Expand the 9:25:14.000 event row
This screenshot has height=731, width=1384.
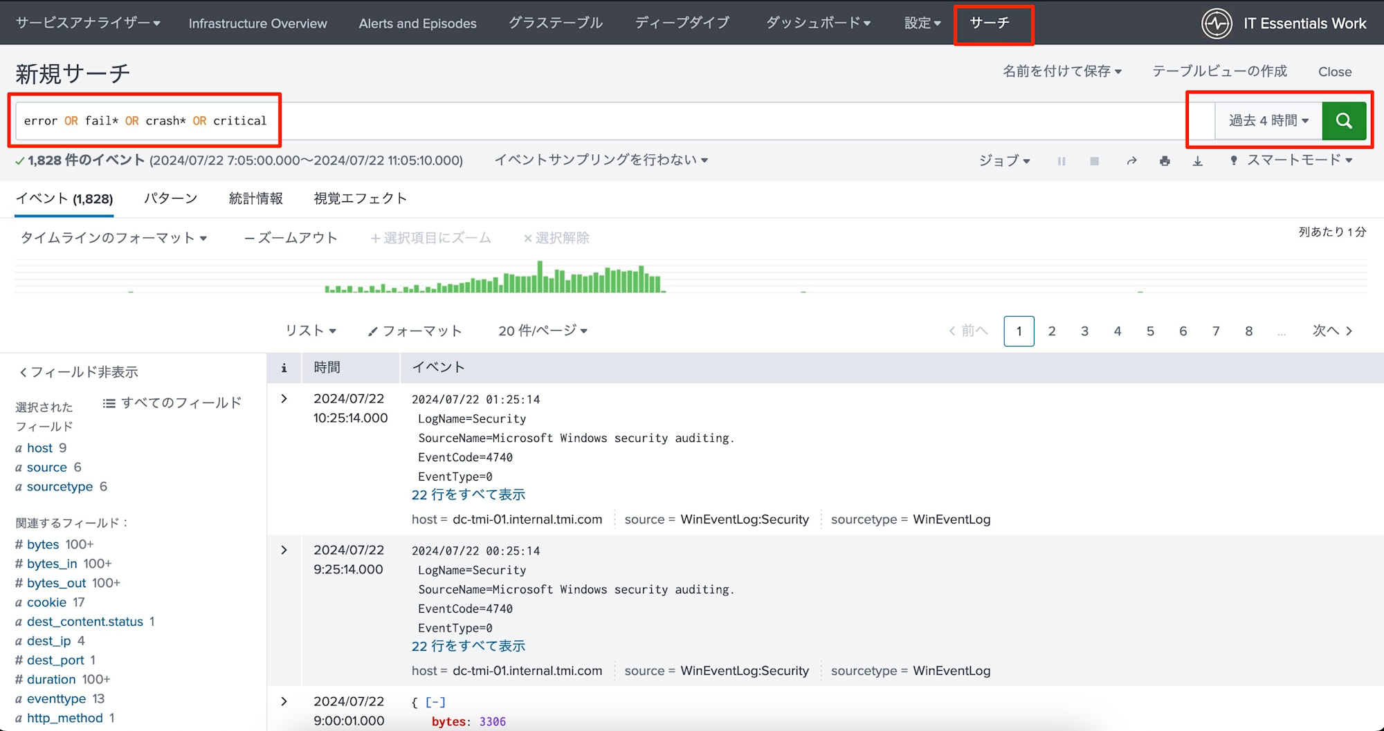(284, 550)
